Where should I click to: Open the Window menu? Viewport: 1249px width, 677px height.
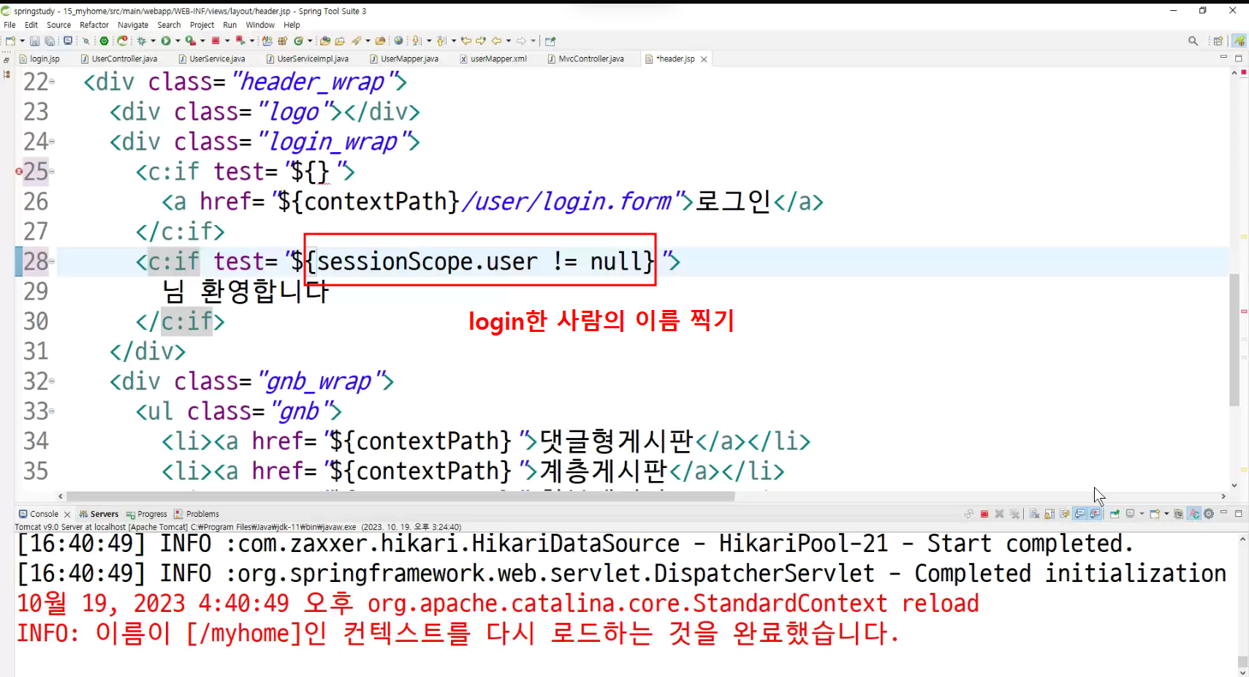click(260, 25)
